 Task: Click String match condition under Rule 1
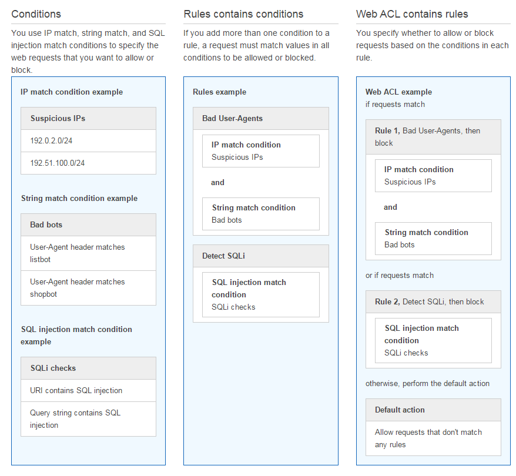coord(433,239)
